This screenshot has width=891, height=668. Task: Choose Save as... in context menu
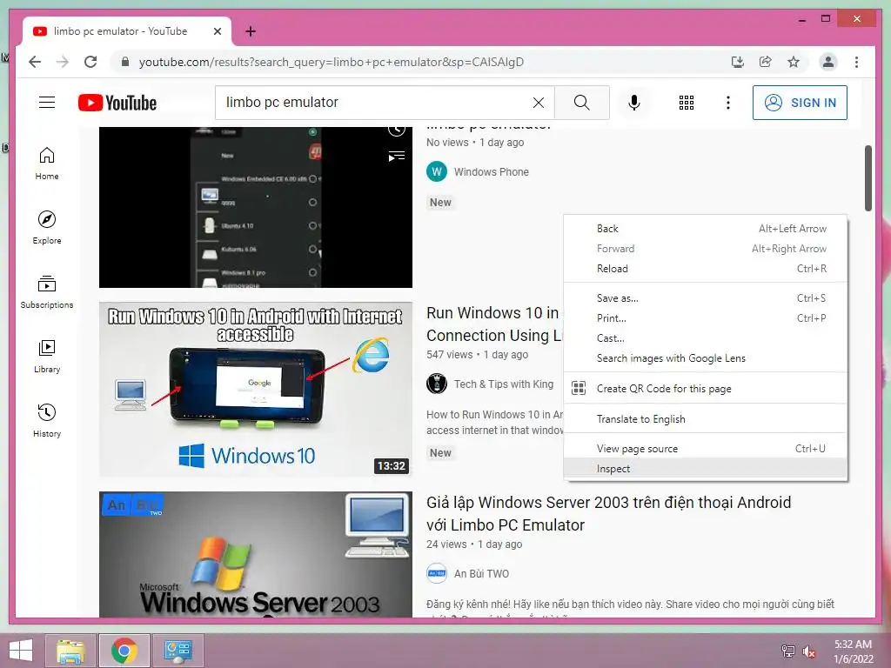pos(705,298)
